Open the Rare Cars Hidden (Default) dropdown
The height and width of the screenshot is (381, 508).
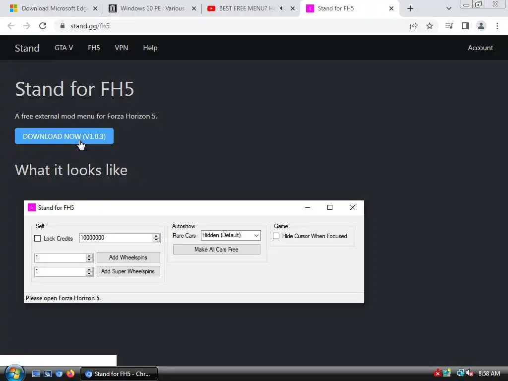pyautogui.click(x=231, y=235)
